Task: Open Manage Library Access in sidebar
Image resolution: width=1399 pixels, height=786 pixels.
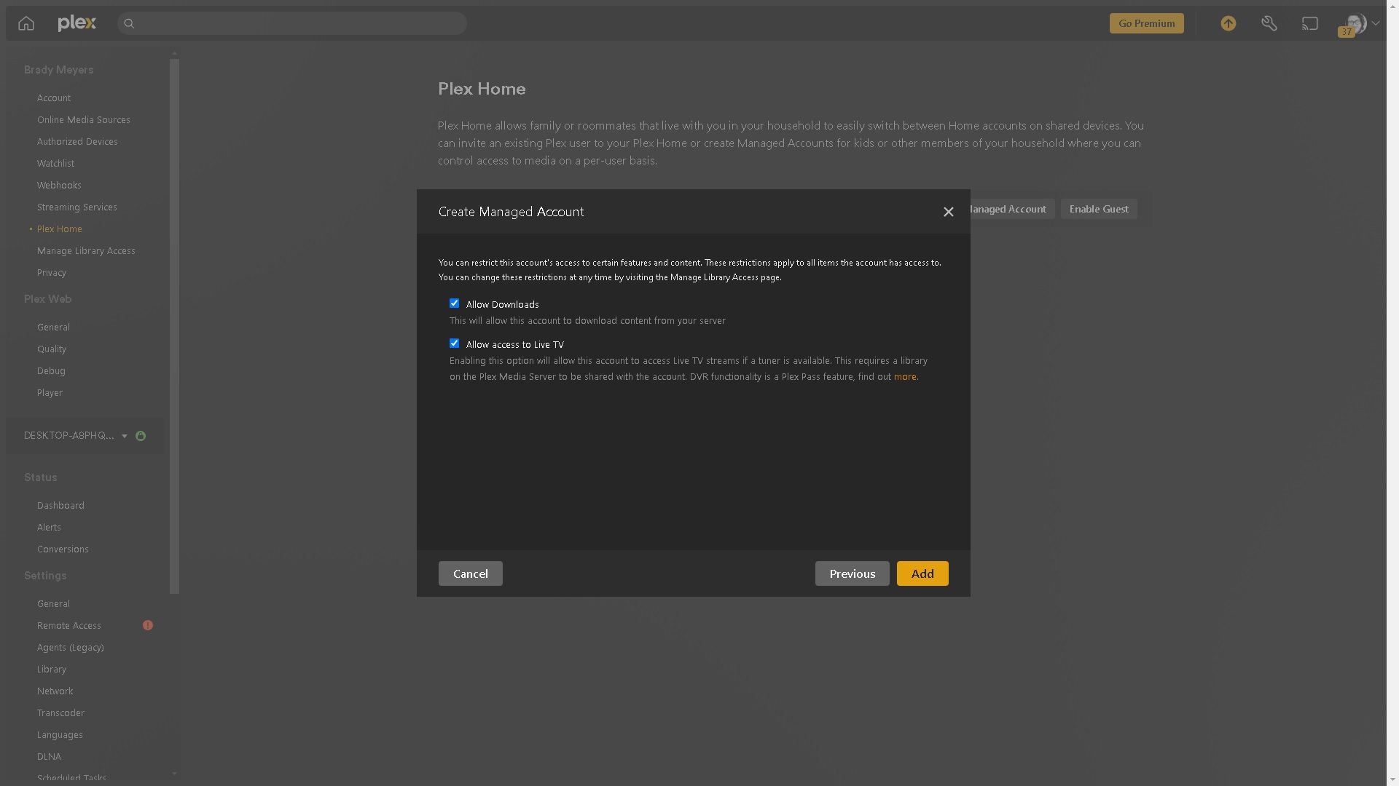Action: [x=86, y=250]
